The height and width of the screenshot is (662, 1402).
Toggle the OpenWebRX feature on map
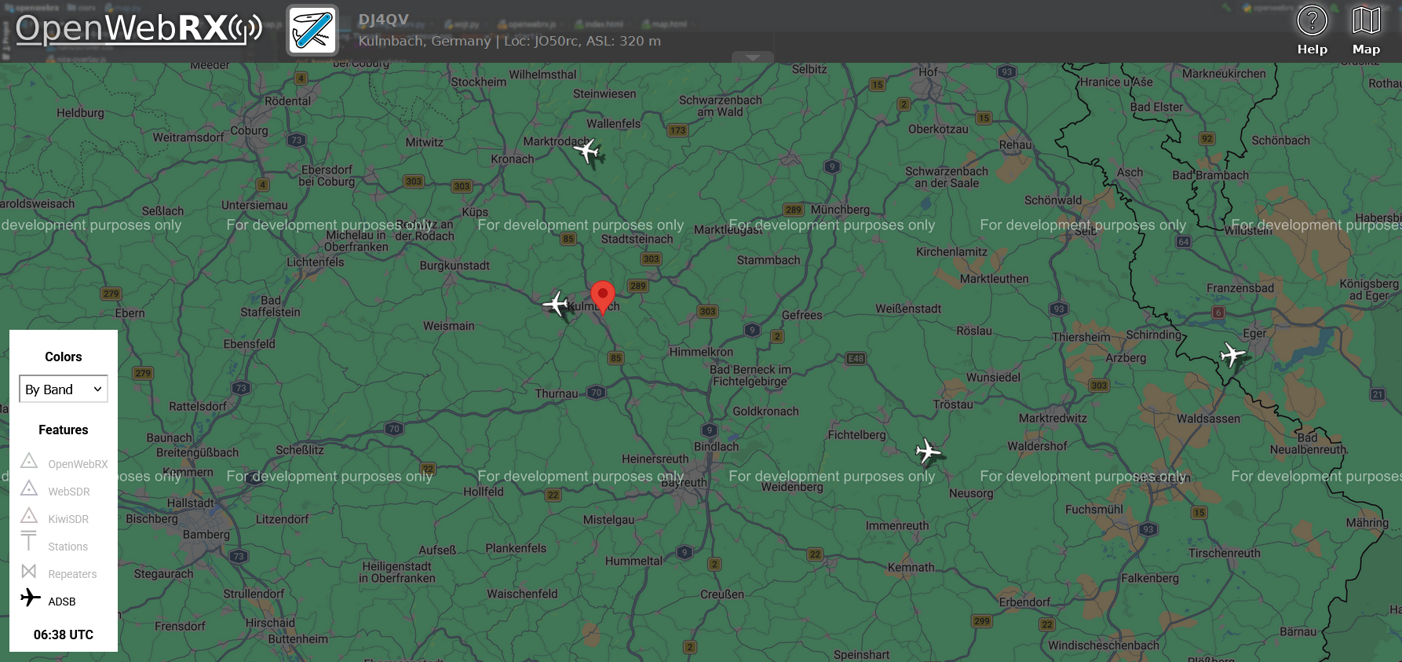(64, 463)
